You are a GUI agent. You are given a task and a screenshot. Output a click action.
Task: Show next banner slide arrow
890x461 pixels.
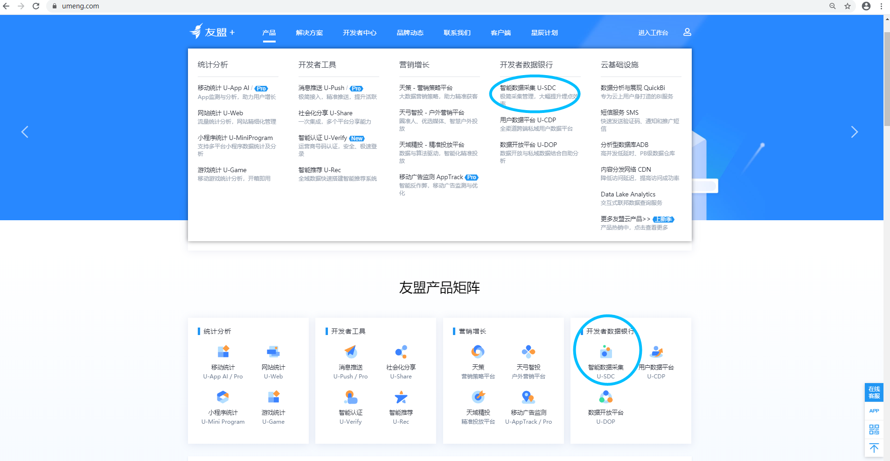pyautogui.click(x=854, y=132)
